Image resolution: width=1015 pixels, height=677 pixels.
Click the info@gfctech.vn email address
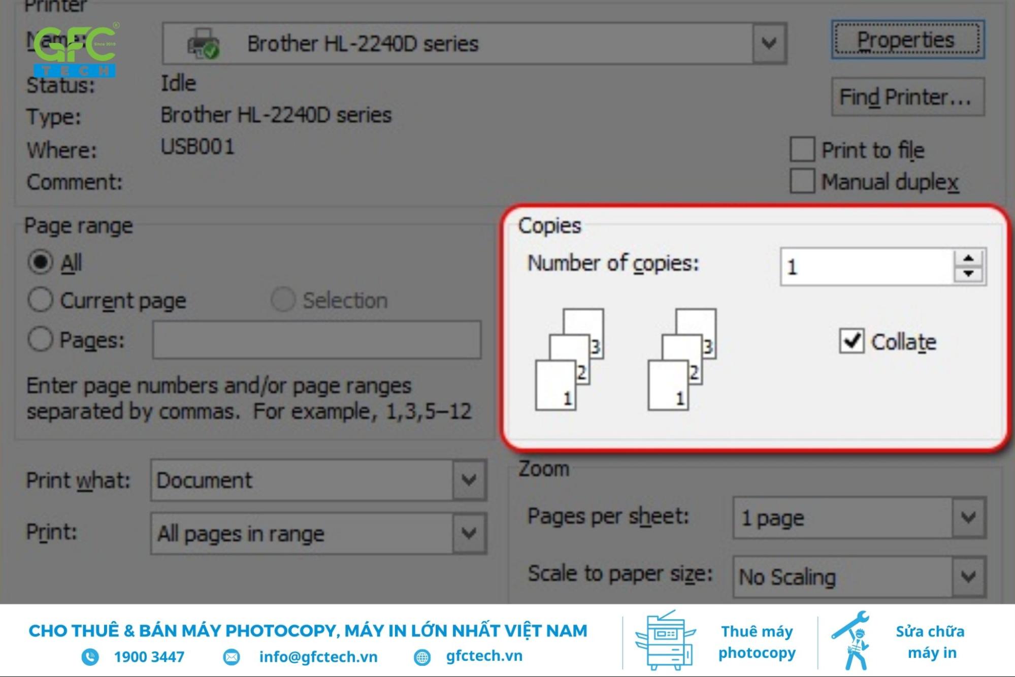point(318,657)
